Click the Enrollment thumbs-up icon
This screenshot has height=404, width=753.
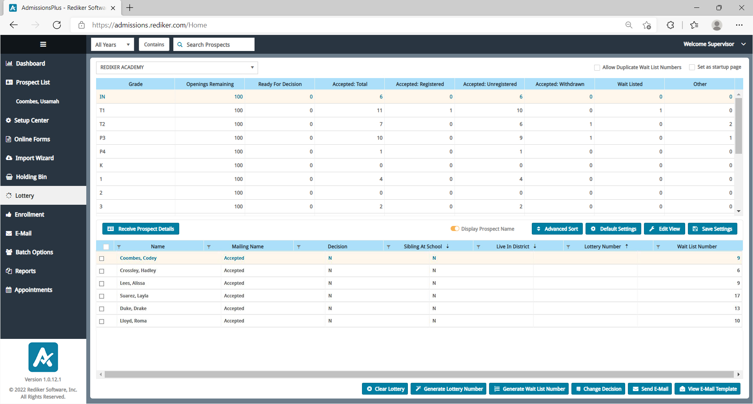[x=9, y=215]
